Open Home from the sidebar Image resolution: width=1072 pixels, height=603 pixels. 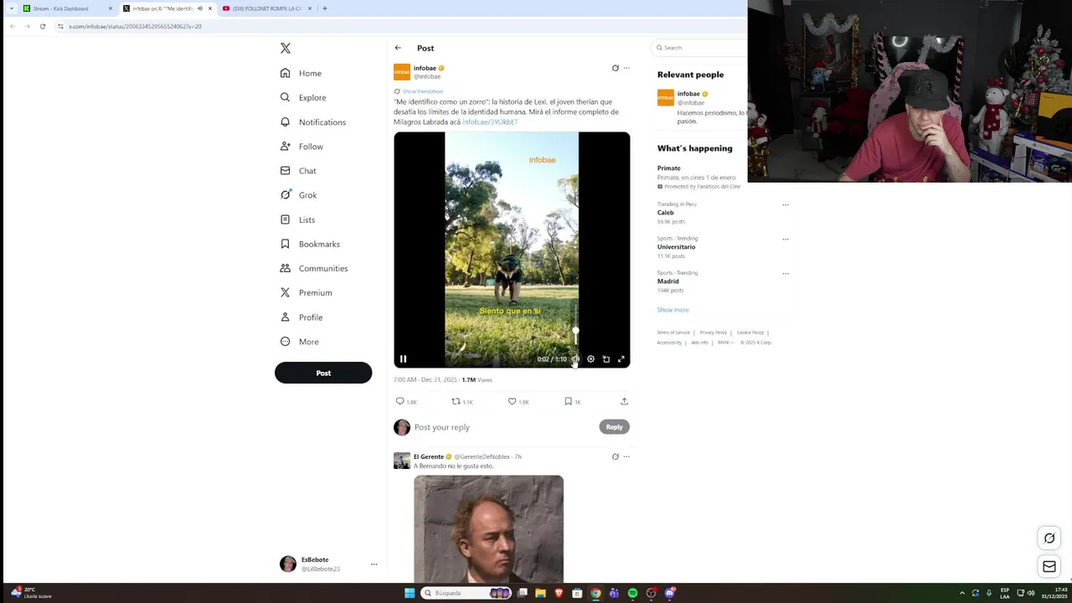301,73
